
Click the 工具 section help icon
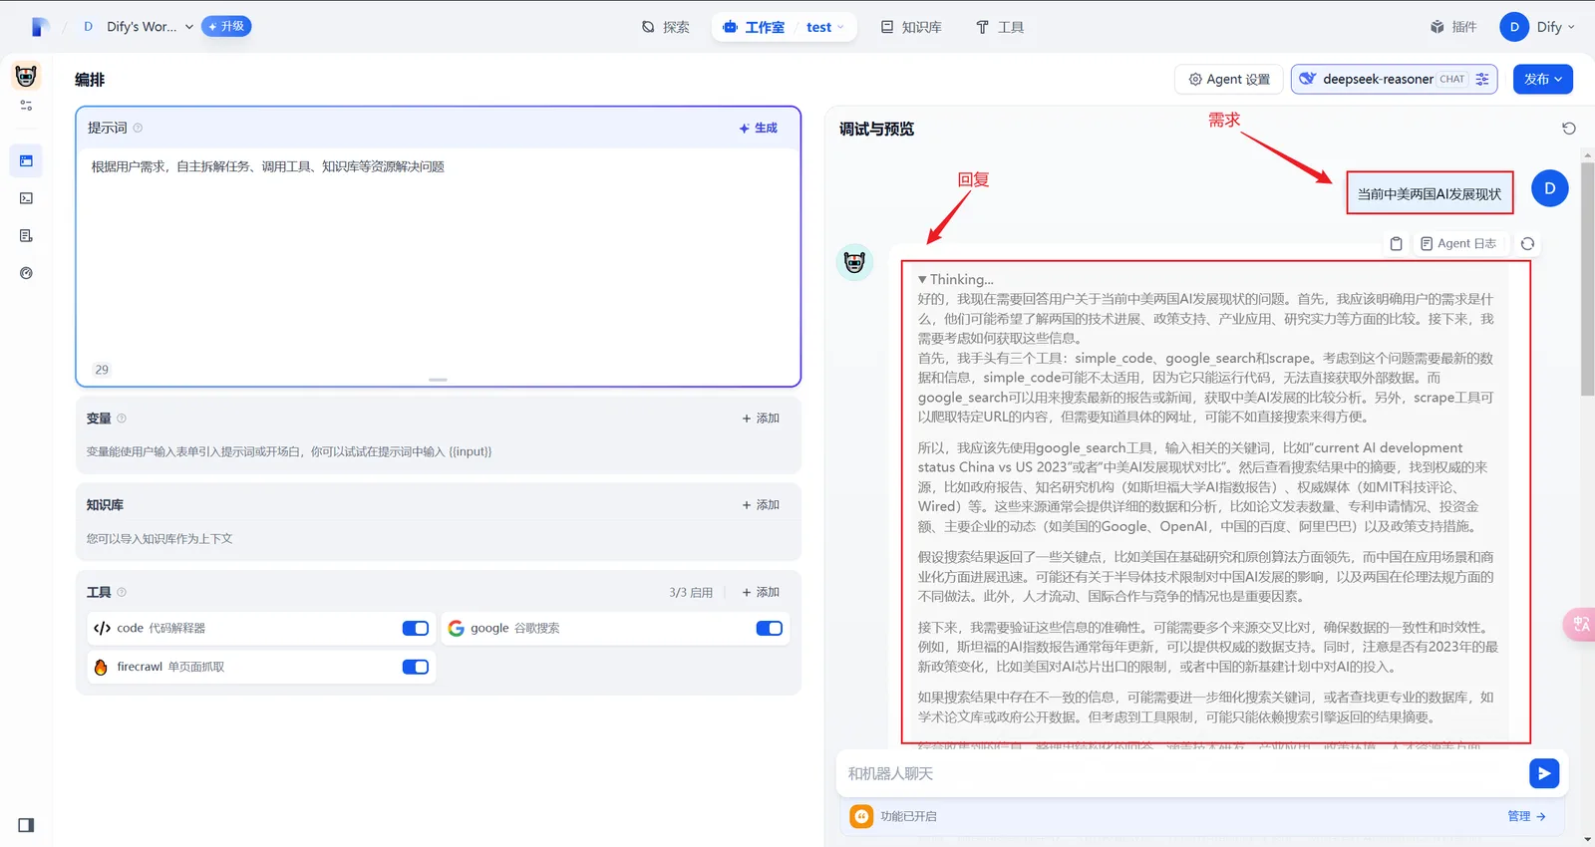122,592
